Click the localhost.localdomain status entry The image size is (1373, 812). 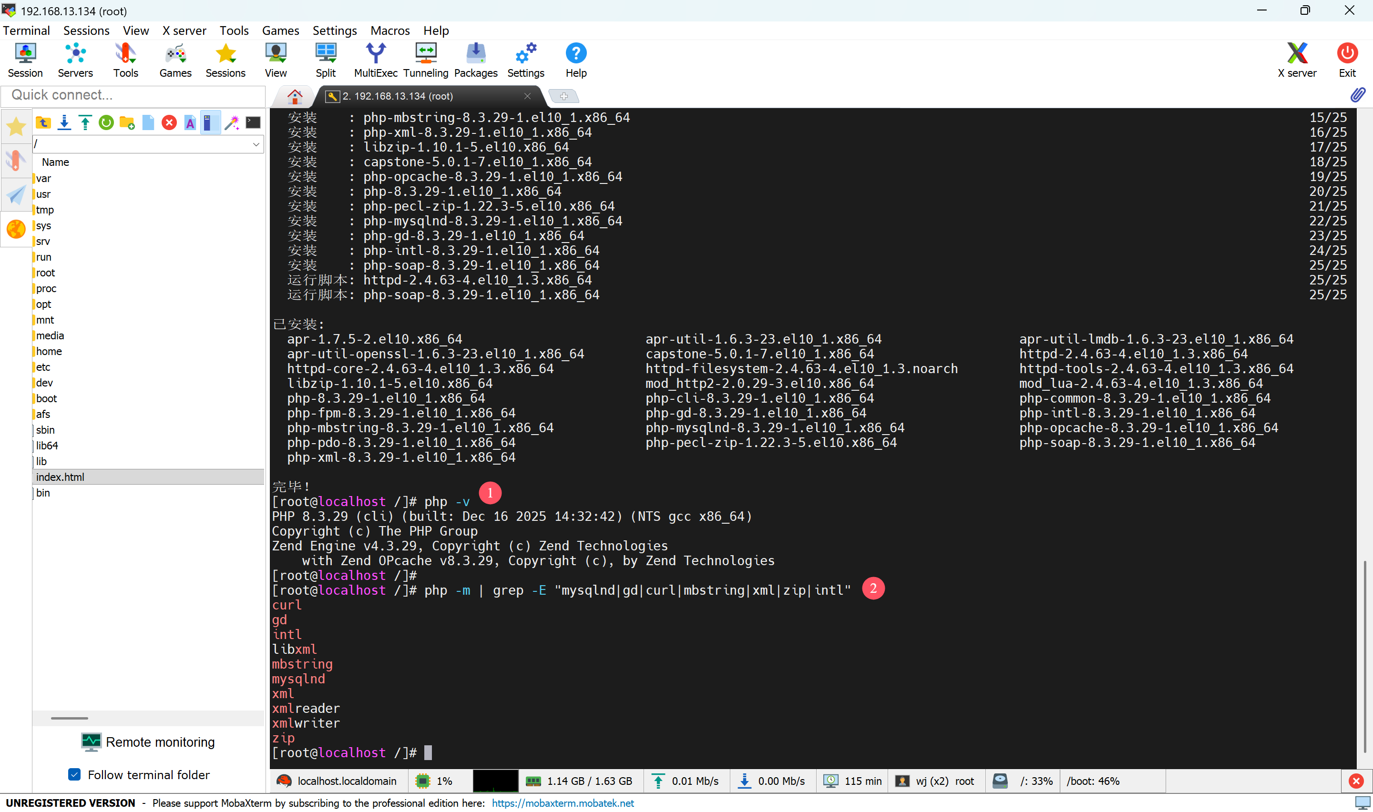337,781
